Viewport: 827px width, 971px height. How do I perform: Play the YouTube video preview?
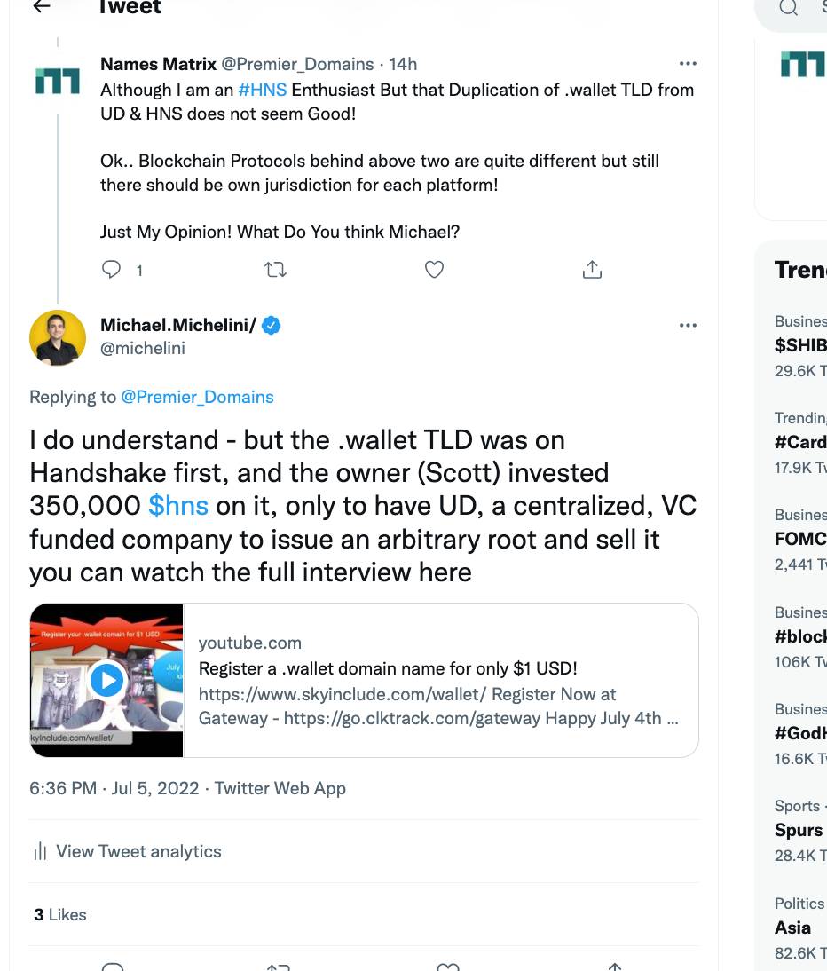click(106, 681)
